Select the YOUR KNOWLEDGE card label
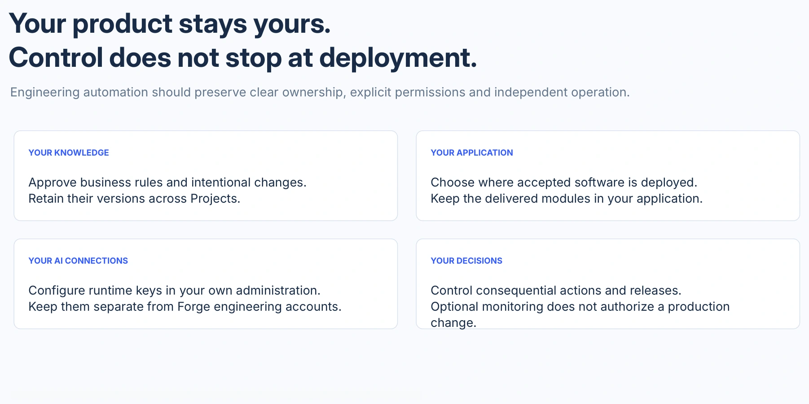This screenshot has width=809, height=404. point(69,153)
